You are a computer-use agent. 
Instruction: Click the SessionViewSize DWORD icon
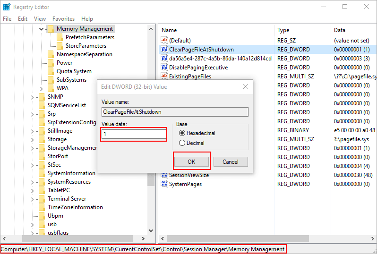(x=164, y=175)
